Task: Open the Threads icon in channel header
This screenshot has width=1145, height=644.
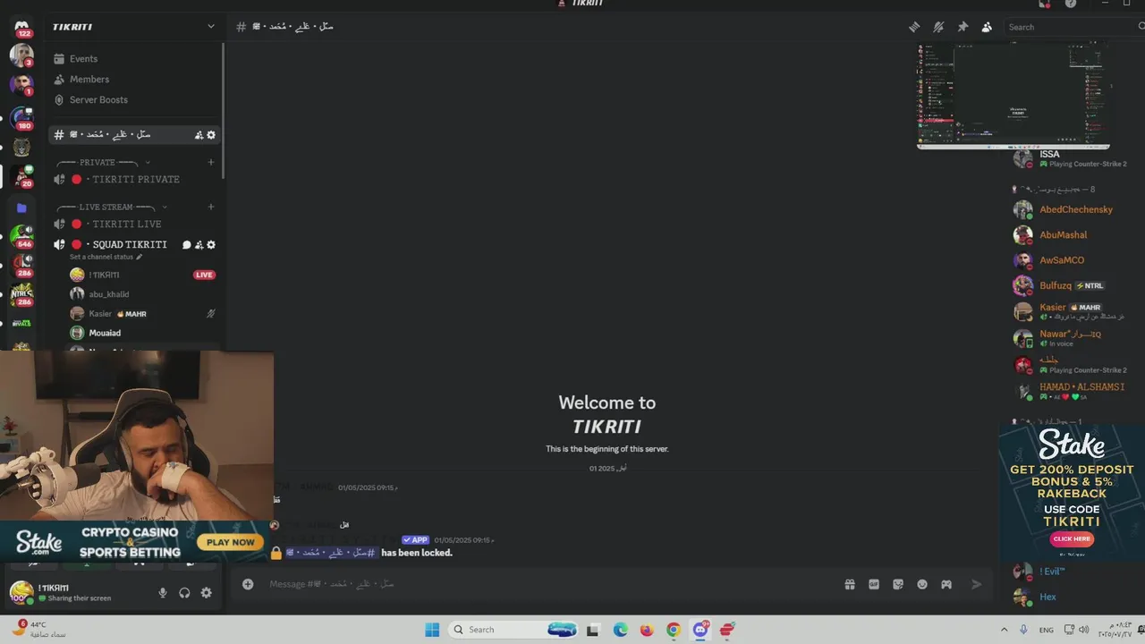Action: click(914, 27)
